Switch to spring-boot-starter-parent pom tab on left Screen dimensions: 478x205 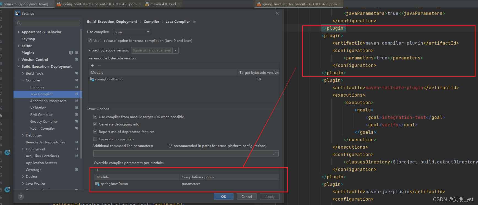tap(99, 4)
